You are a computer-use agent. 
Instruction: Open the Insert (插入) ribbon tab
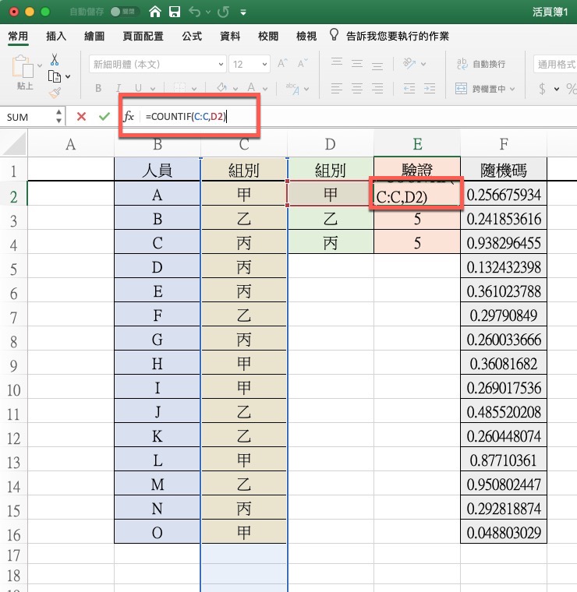[56, 36]
